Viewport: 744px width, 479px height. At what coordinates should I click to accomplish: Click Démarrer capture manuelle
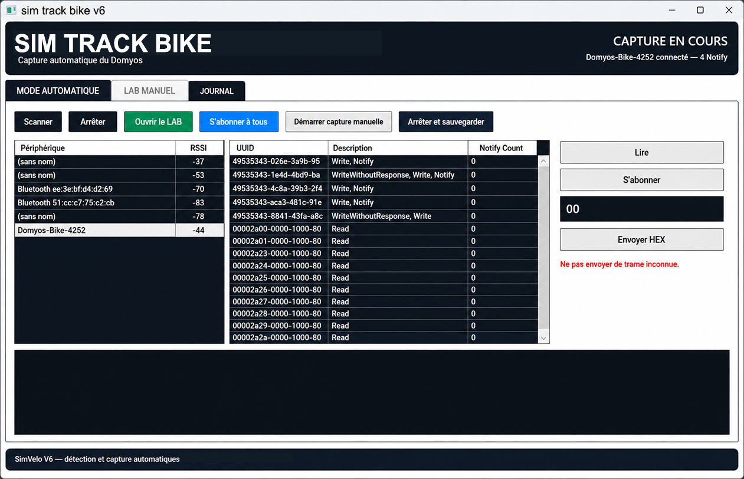339,122
